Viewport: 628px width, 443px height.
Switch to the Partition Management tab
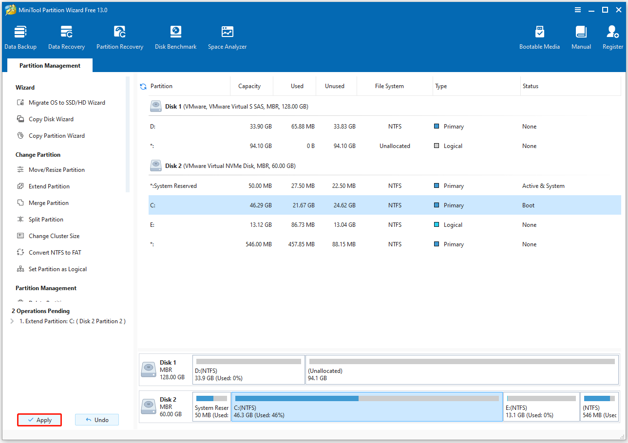click(x=49, y=65)
